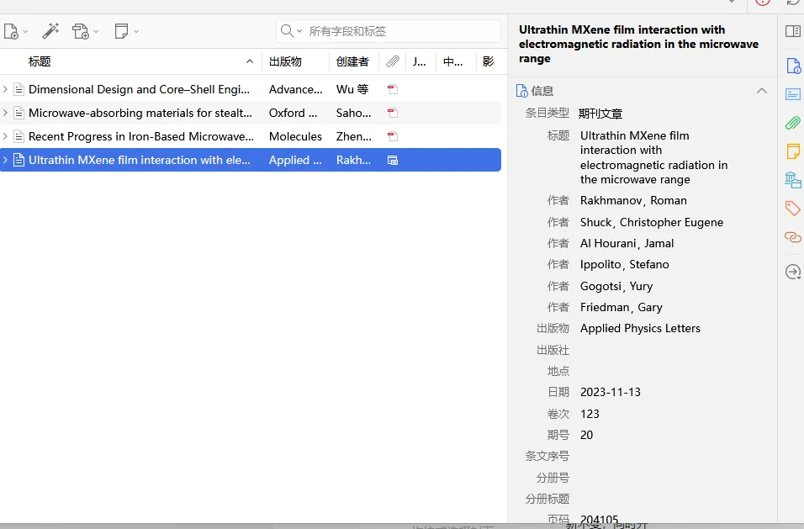Click the Locate arrow icon in side nav

click(x=793, y=272)
